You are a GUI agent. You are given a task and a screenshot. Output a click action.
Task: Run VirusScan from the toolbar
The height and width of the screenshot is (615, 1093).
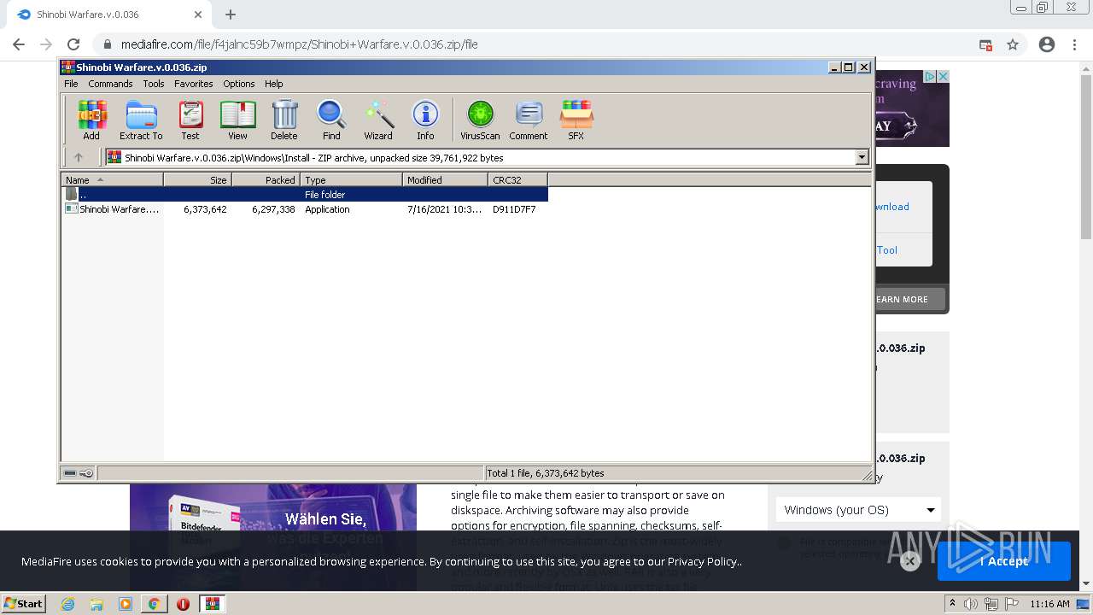[x=480, y=120]
